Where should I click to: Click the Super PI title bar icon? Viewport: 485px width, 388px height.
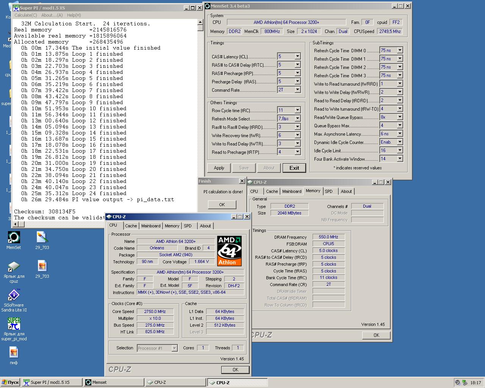tap(16, 8)
